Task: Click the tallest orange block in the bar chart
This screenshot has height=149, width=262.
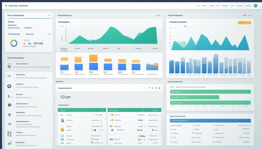Action: (93, 58)
